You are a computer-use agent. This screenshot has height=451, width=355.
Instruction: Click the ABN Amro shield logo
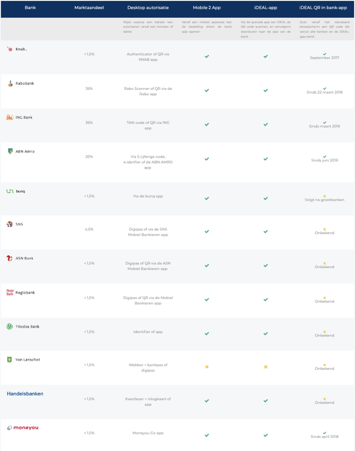[10, 151]
